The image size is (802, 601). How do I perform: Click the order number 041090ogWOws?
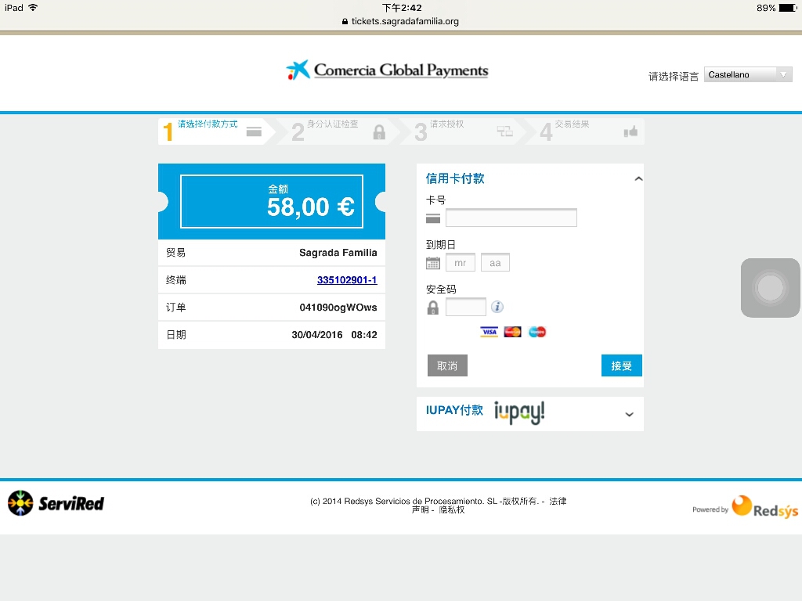pos(338,308)
